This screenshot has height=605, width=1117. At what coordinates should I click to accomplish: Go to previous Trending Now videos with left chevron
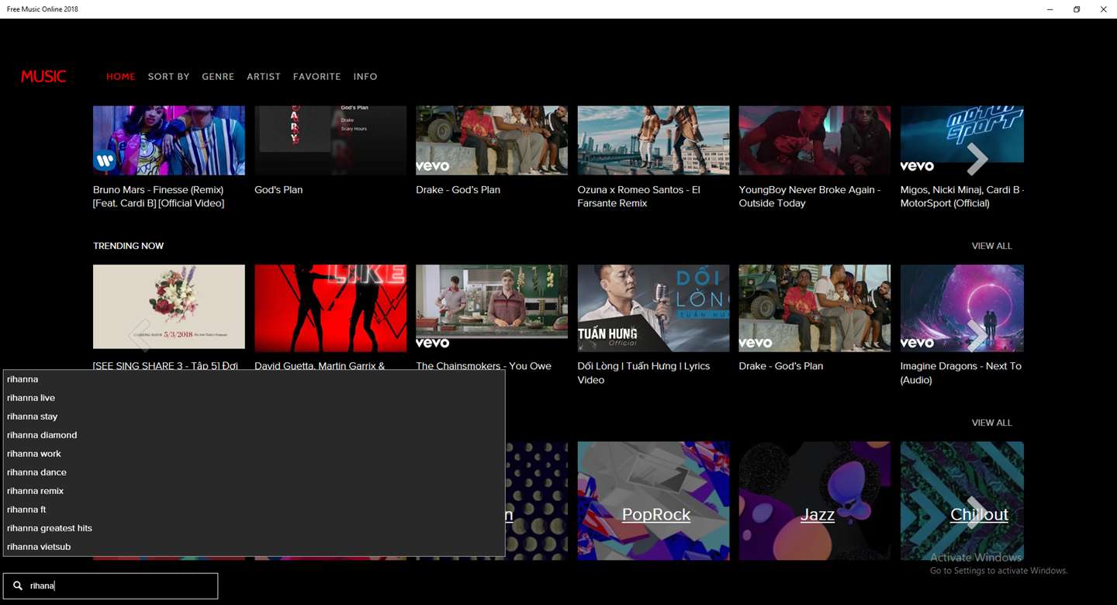[140, 335]
